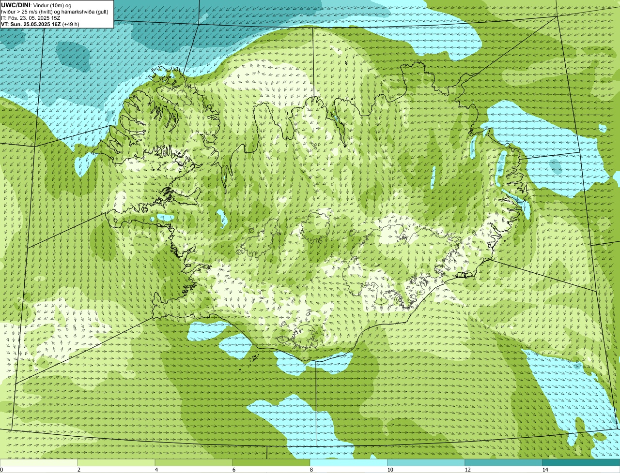Click the "VT: Sun. 25.05.2025 16Z (+49 h)" line

pyautogui.click(x=40, y=24)
